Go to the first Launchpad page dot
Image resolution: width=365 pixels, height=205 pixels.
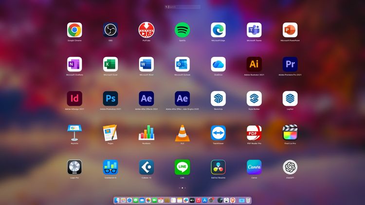[179, 187]
